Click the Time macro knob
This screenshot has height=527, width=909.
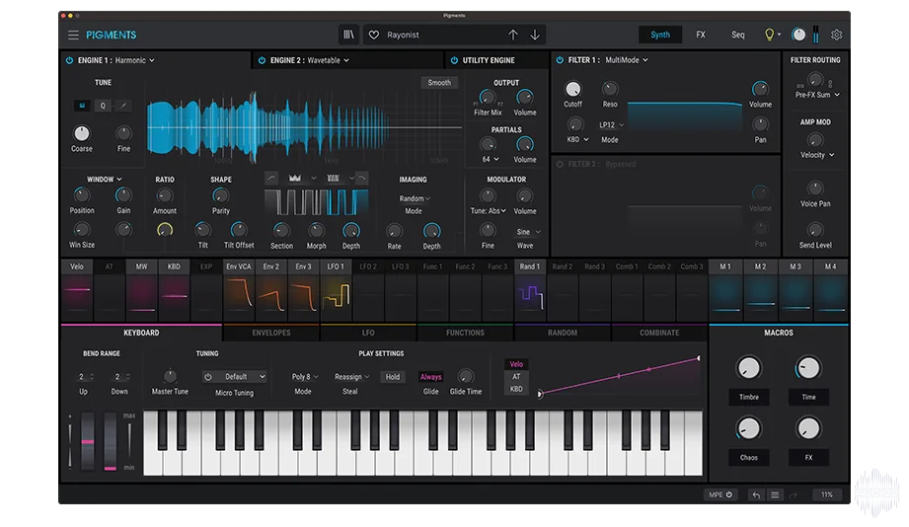[808, 367]
